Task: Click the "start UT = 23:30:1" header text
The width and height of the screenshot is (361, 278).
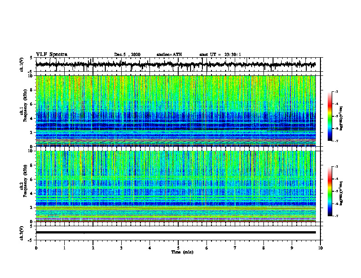Action: pos(220,55)
